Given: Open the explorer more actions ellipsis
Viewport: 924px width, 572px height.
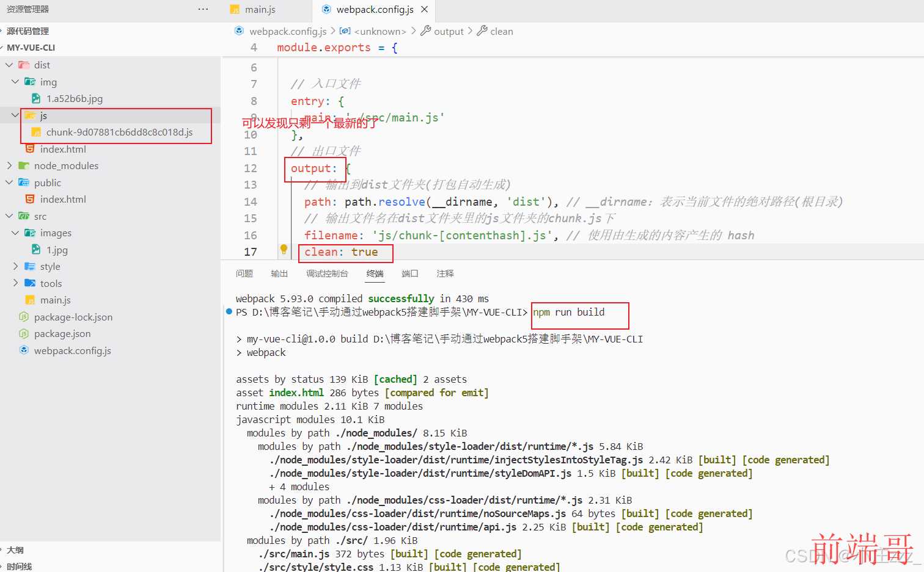Looking at the screenshot, I should coord(203,9).
